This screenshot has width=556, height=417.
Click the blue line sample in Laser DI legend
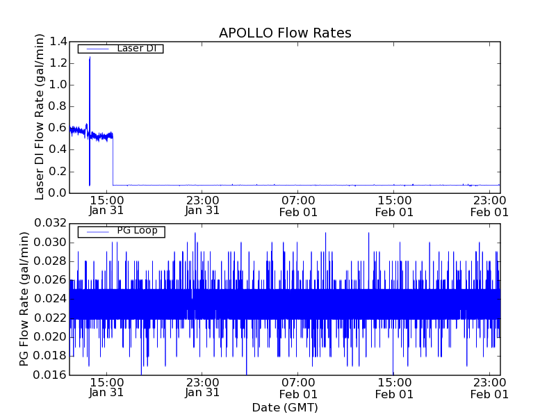[x=96, y=49]
